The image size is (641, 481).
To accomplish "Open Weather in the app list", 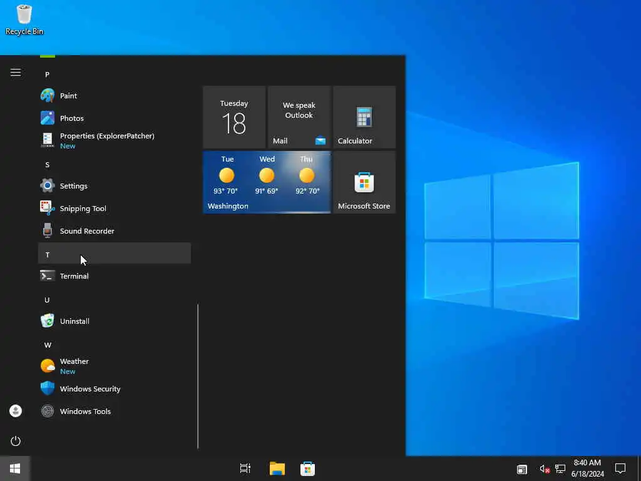I will (115, 366).
